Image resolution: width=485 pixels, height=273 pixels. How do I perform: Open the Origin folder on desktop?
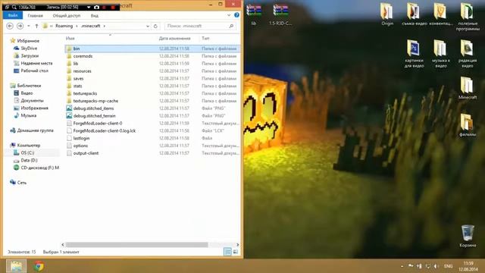click(x=387, y=14)
